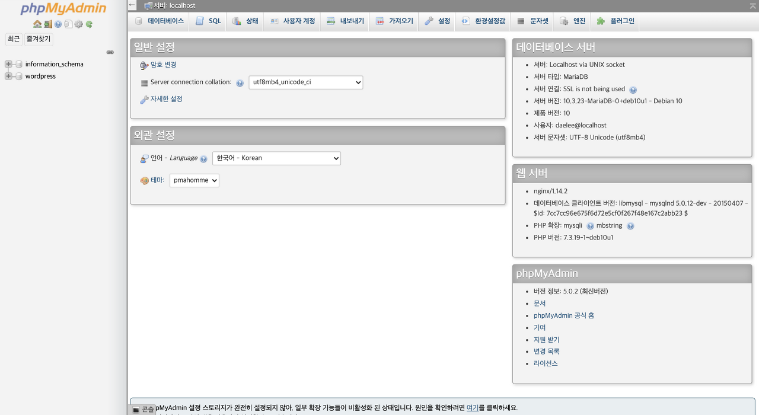
Task: Expand the wordpress database tree
Action: coord(8,76)
